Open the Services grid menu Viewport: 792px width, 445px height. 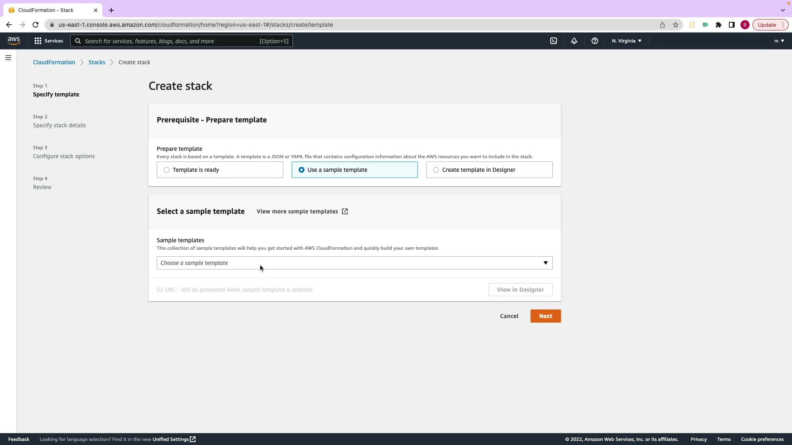(x=49, y=41)
